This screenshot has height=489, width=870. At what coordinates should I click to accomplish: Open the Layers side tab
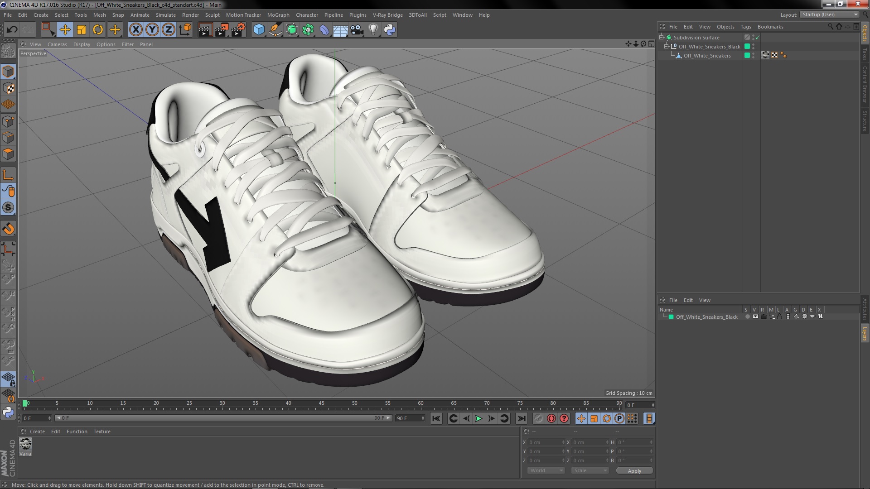click(865, 333)
